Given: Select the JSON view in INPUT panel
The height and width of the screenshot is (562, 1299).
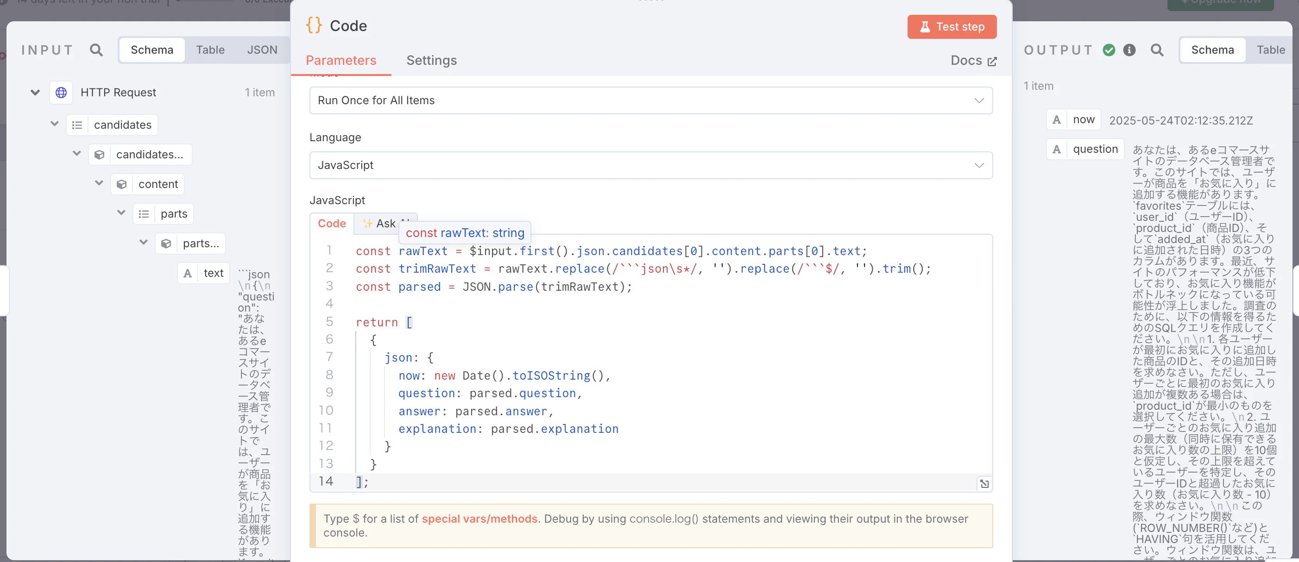Looking at the screenshot, I should 262,50.
